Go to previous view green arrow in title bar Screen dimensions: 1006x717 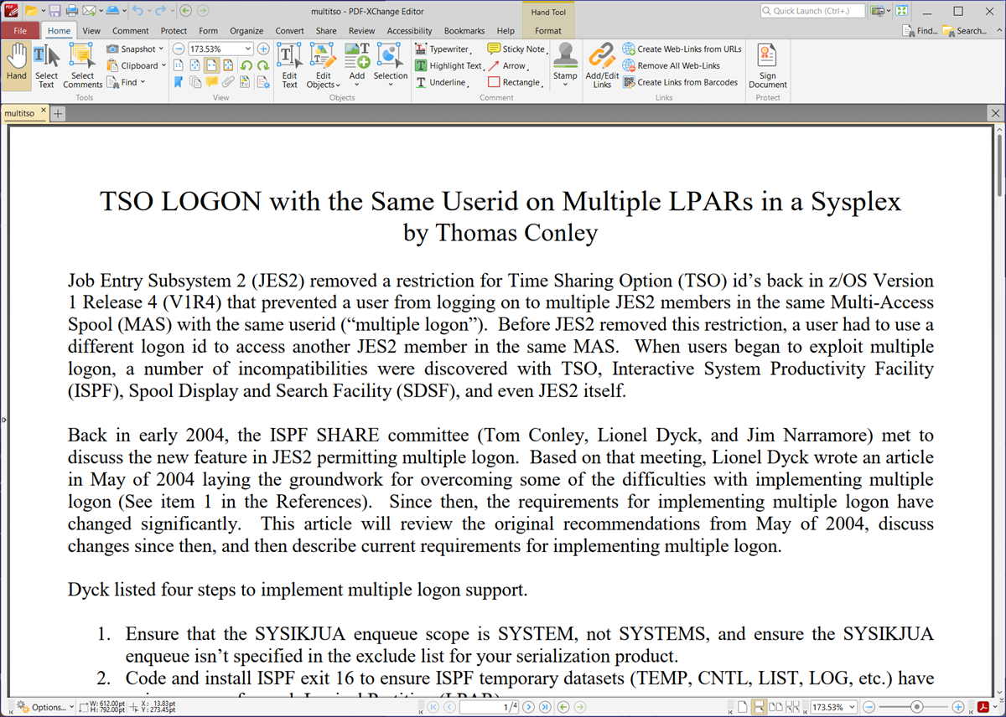186,11
